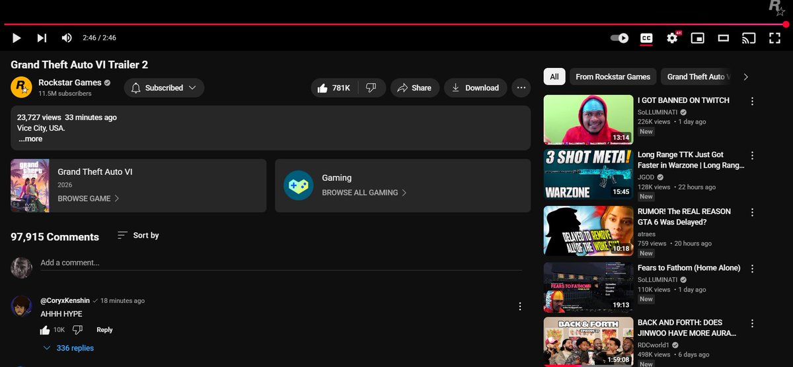Dislike the video
The image size is (793, 367).
371,88
